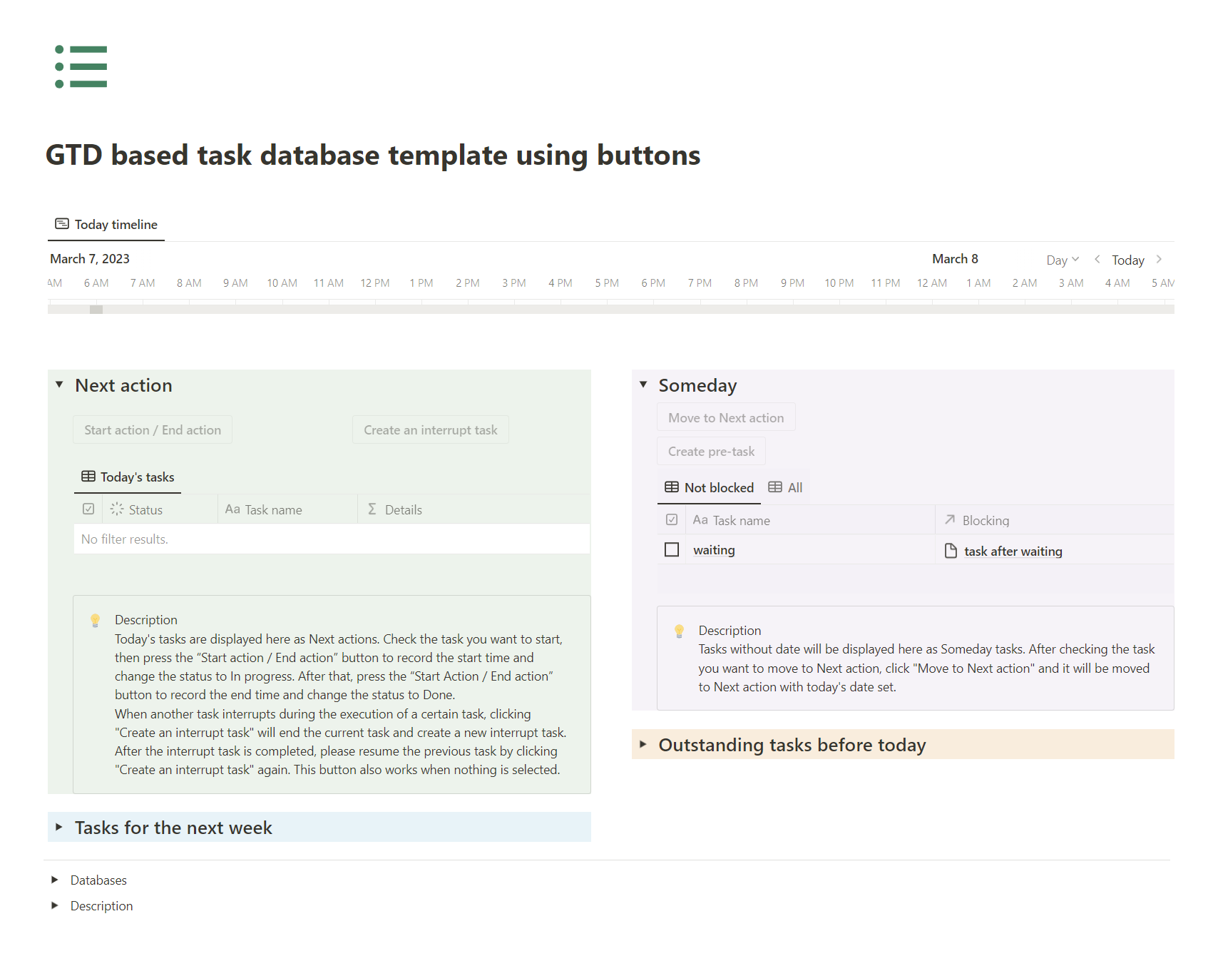Collapse the Next action section
The width and height of the screenshot is (1218, 961).
coord(58,385)
